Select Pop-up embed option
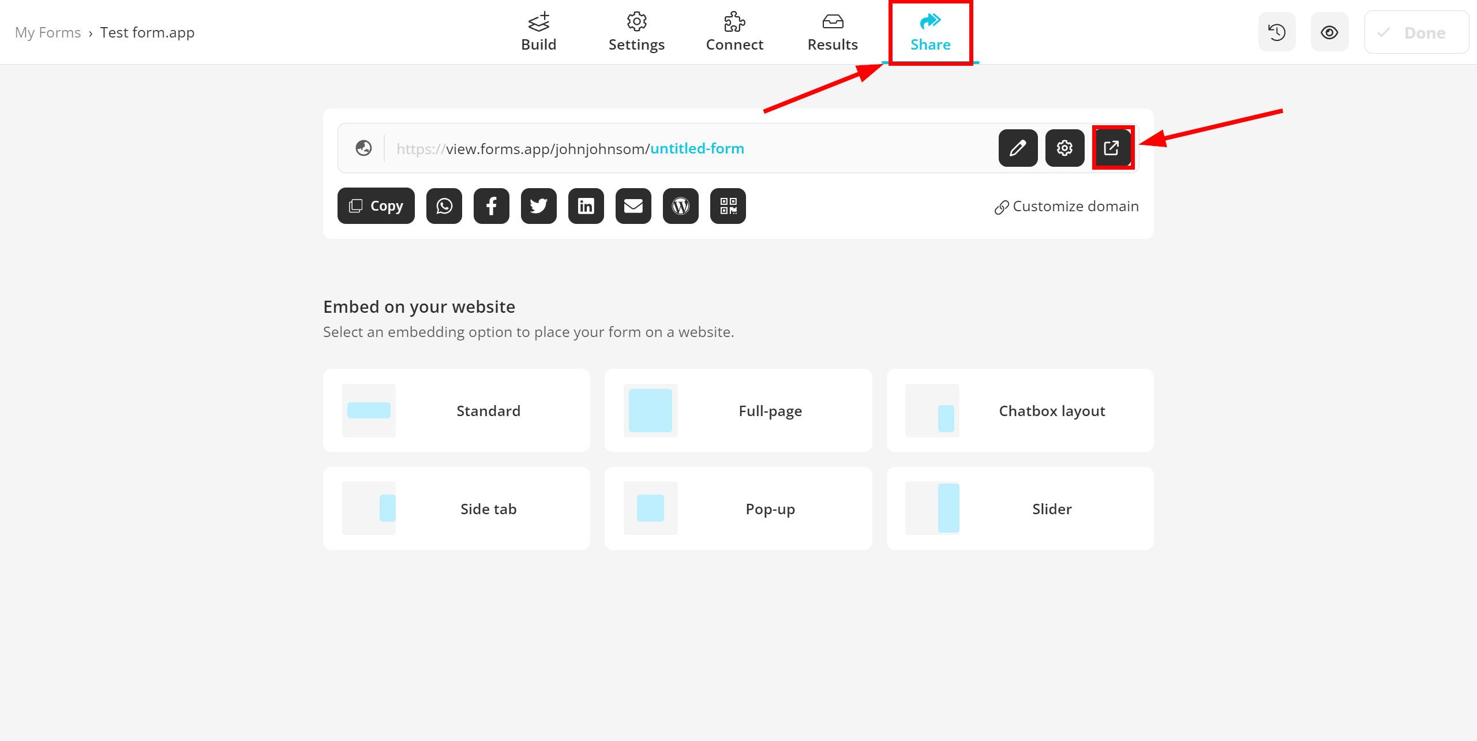Viewport: 1477px width, 741px height. pyautogui.click(x=738, y=508)
